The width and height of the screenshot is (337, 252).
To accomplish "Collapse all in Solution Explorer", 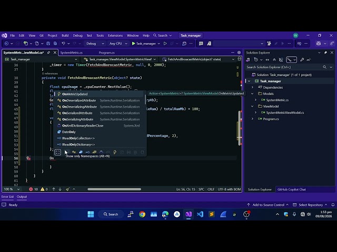I will [x=274, y=60].
